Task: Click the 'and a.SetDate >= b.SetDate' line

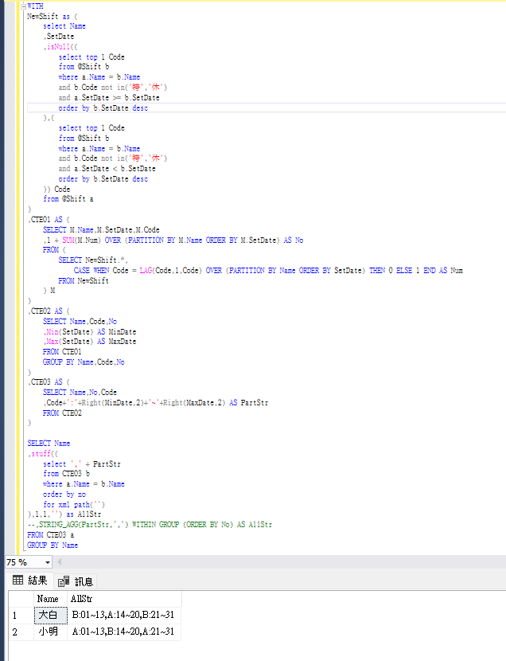Action: (109, 97)
